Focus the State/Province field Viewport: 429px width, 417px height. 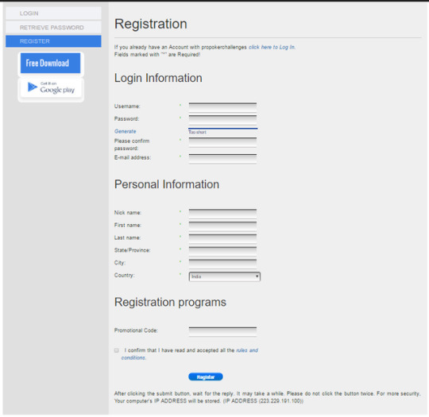coord(222,251)
